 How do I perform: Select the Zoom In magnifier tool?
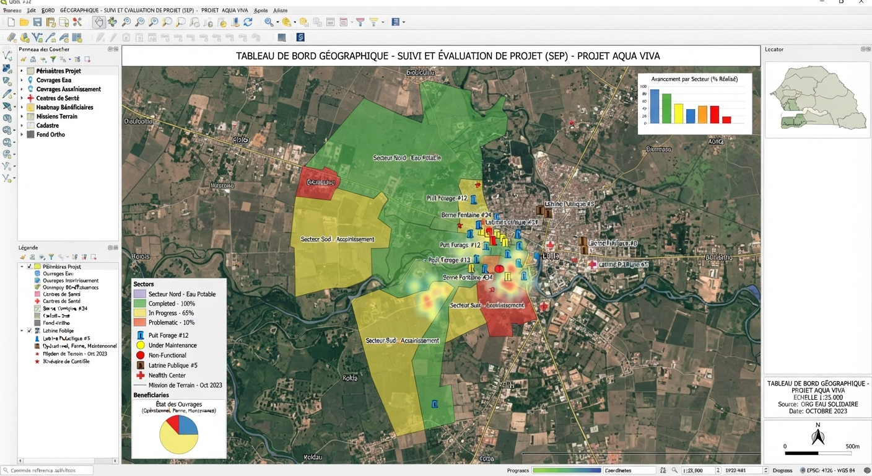pos(126,22)
